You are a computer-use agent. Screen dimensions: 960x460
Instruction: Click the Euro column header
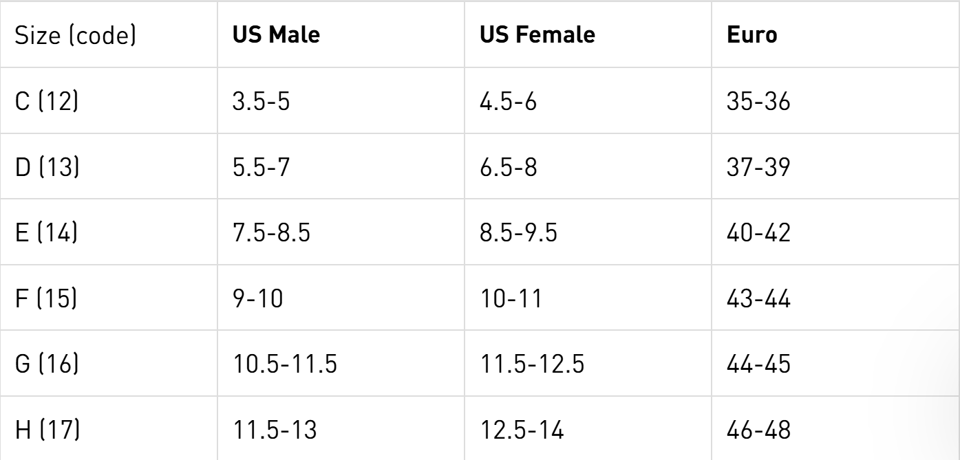pos(752,35)
